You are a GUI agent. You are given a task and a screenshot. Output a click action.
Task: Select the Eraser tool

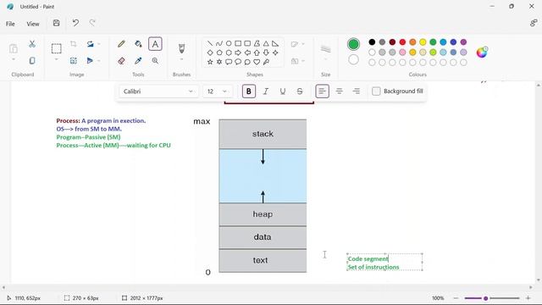pos(121,61)
